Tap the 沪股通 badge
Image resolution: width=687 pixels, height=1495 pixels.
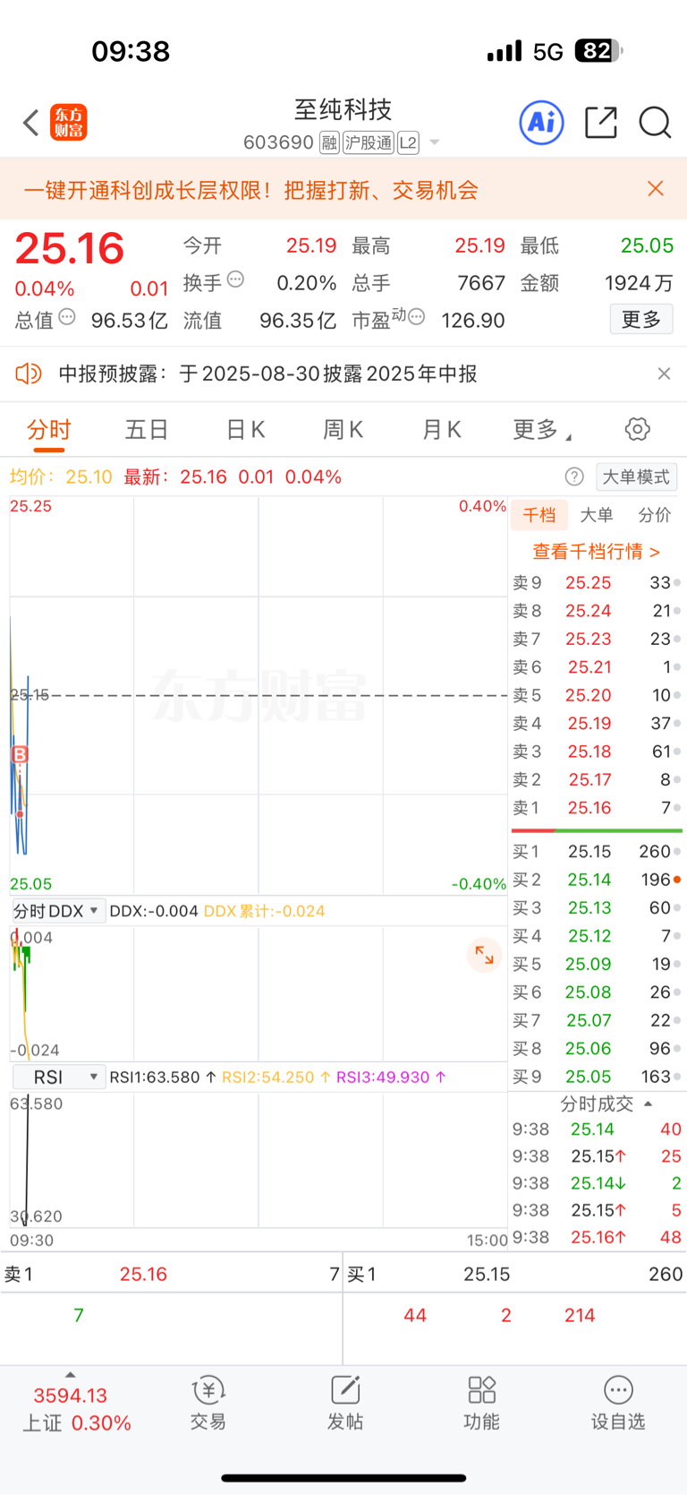coord(369,142)
